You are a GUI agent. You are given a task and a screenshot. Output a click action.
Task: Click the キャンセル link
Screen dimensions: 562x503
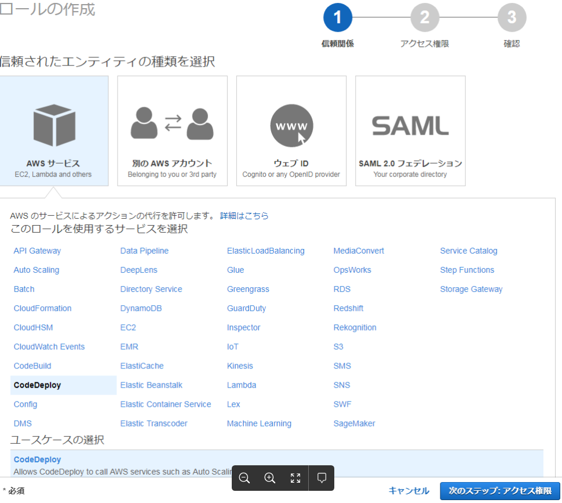coord(409,490)
